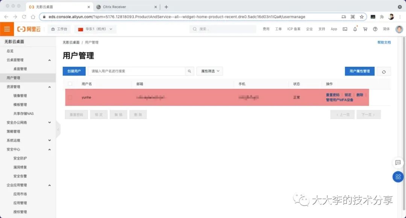Viewport: 406px width, 218px height.
Task: Collapse the left sidebar with the handle
Action: point(58,129)
